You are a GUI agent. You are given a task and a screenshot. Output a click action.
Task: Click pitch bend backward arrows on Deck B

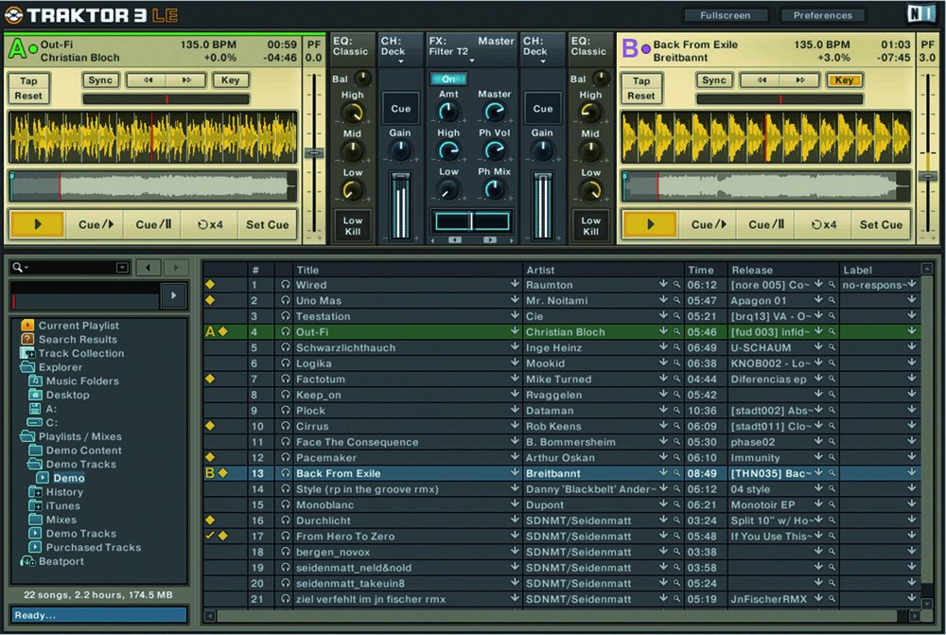762,80
